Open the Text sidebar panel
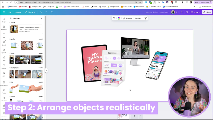This screenshot has height=120, width=213. 4,35
